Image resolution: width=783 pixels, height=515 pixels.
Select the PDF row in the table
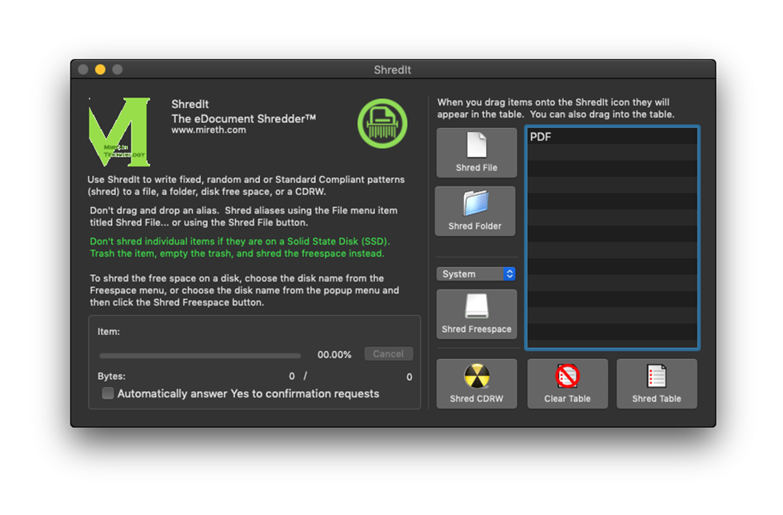point(612,137)
